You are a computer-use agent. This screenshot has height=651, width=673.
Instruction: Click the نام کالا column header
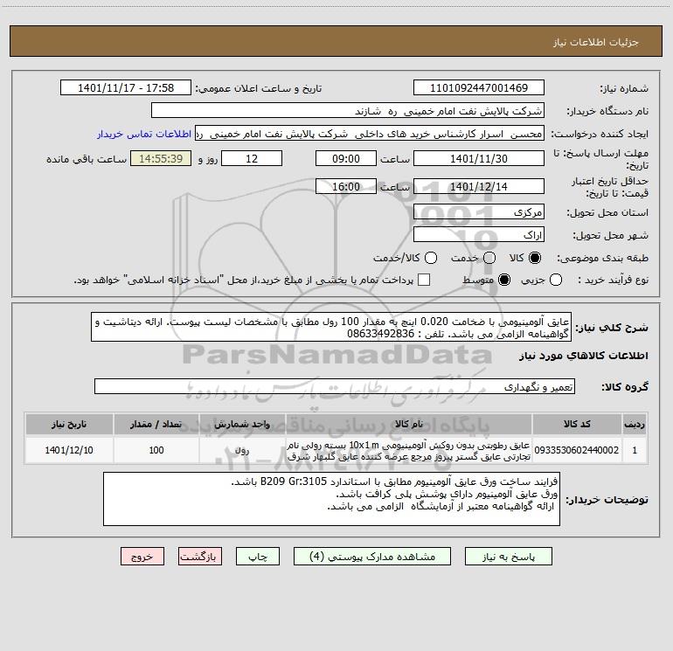pyautogui.click(x=409, y=424)
